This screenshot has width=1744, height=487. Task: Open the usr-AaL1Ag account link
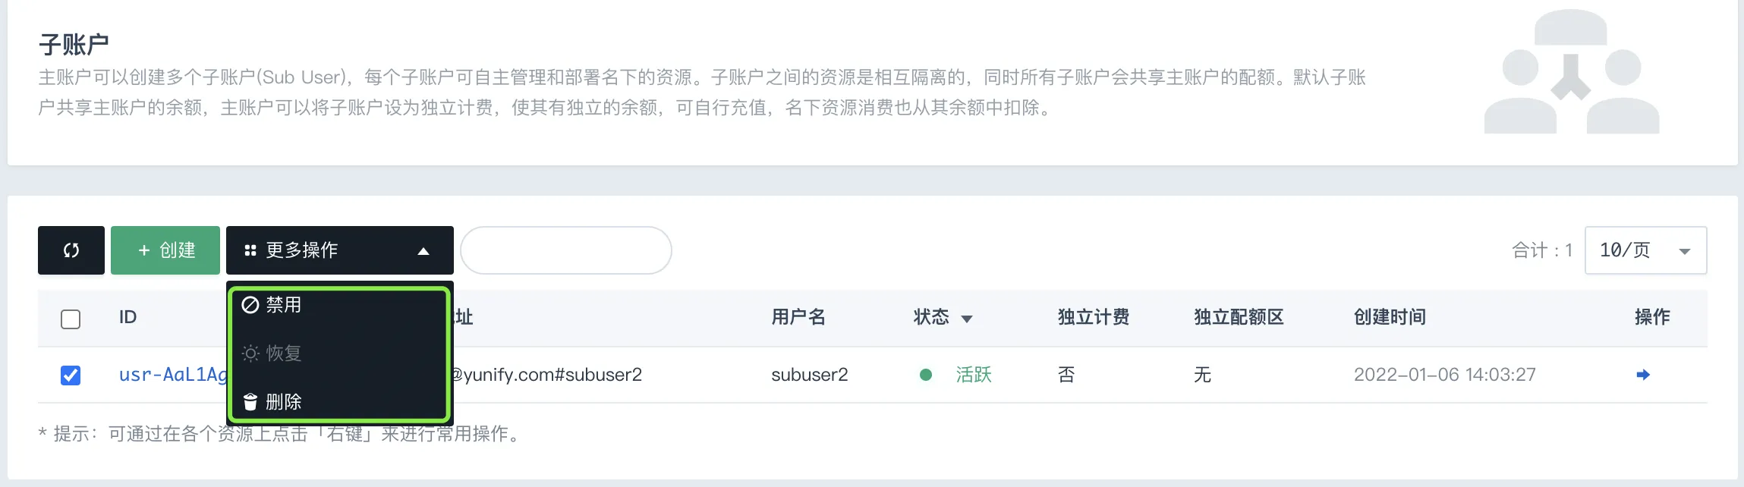173,375
